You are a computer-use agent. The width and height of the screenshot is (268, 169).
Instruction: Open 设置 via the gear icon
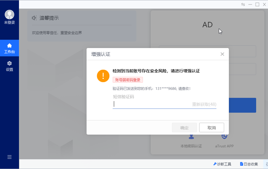click(x=9, y=63)
